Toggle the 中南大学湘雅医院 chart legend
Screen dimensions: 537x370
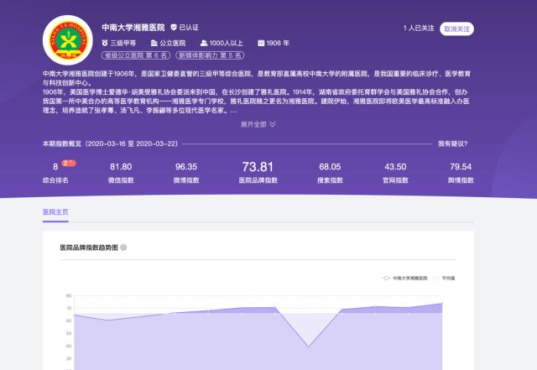(x=404, y=278)
